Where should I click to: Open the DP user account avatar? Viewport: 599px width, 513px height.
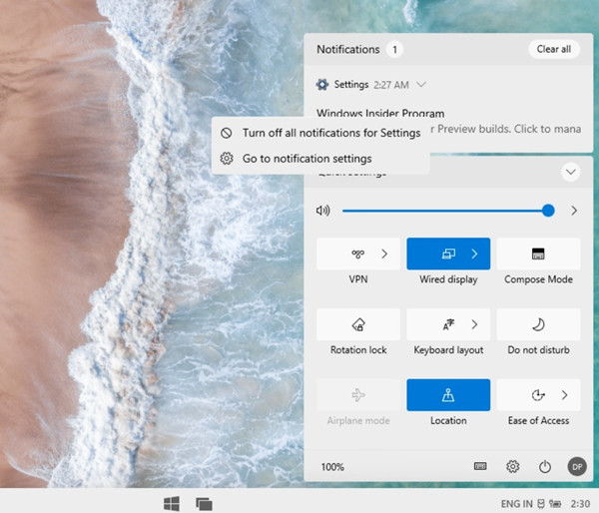(x=576, y=466)
